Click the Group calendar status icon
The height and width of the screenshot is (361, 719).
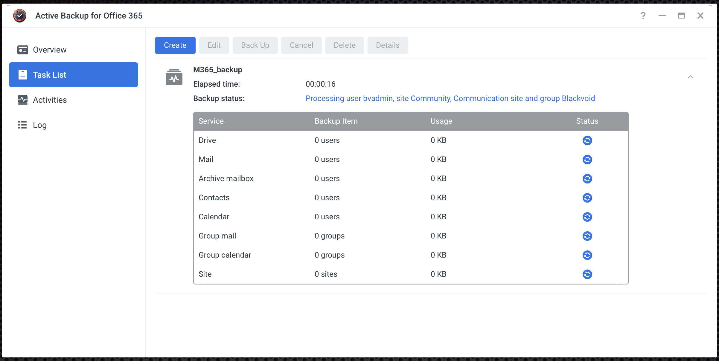(x=587, y=255)
